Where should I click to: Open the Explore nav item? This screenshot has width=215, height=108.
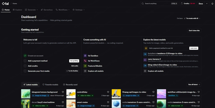(x=17, y=10)
